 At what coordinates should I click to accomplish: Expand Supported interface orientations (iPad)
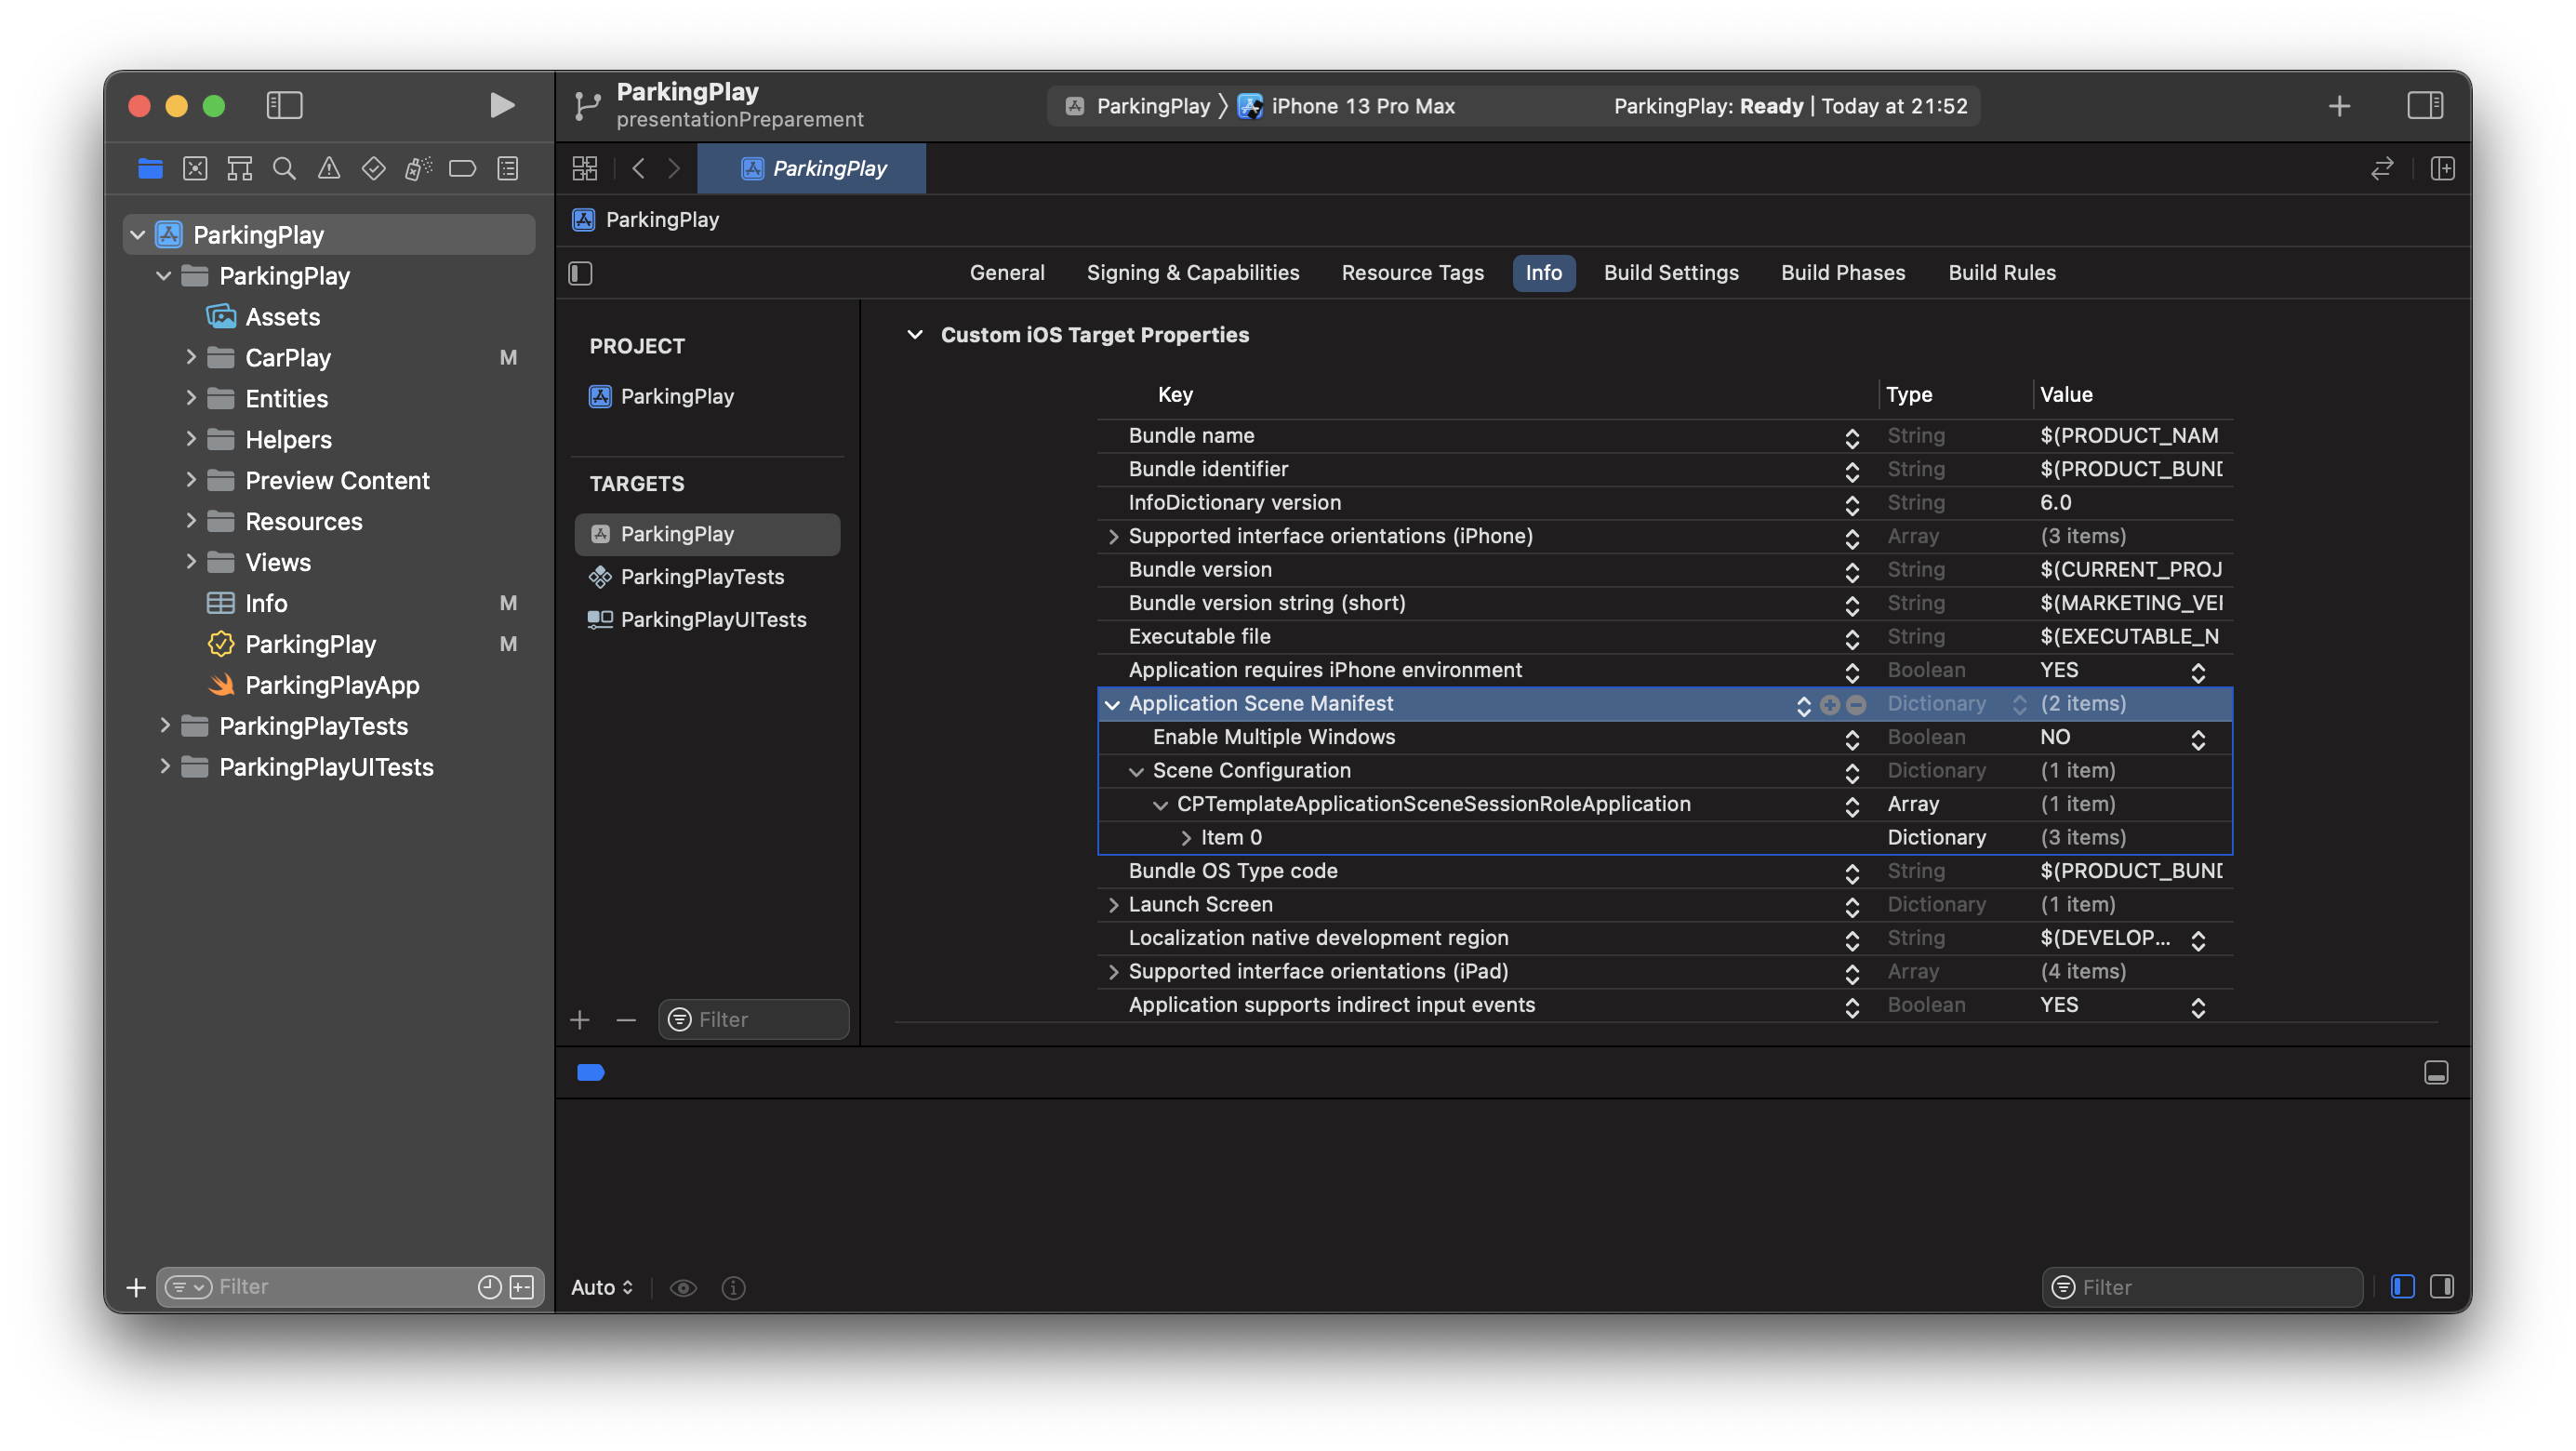(x=1112, y=972)
